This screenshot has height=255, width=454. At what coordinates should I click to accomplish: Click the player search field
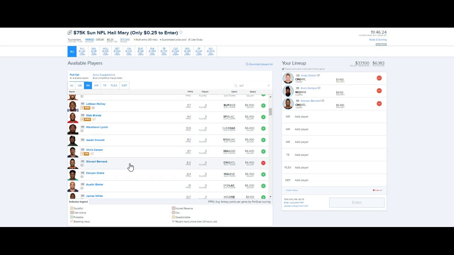[x=252, y=85]
